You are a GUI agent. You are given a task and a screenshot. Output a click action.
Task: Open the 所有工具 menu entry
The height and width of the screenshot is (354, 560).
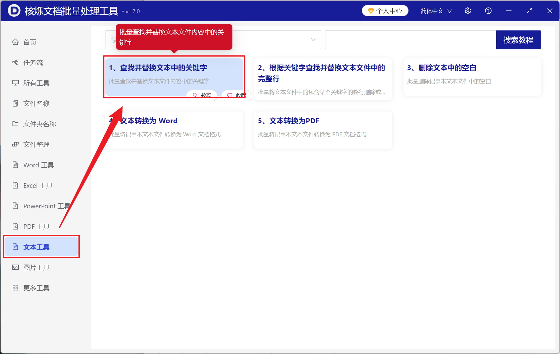36,83
